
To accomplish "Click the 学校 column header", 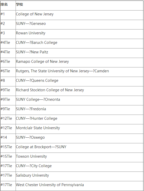I will (19, 5).
